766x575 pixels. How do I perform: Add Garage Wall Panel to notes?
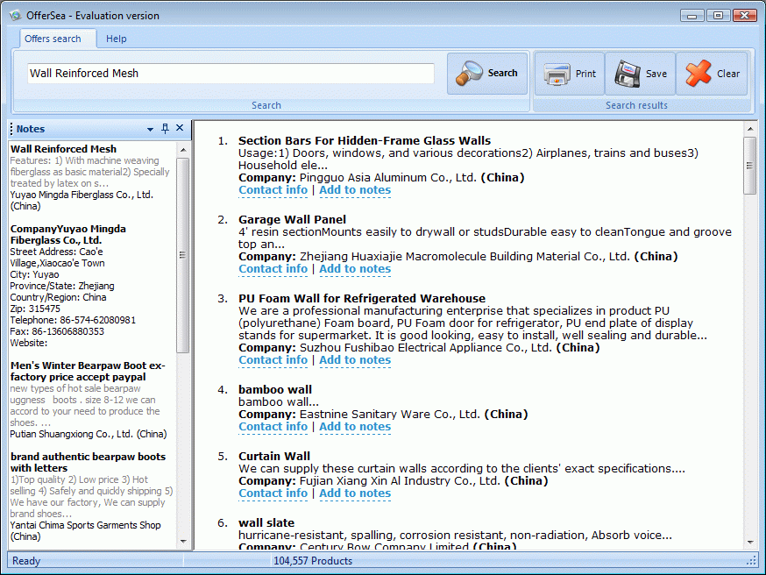coord(355,269)
